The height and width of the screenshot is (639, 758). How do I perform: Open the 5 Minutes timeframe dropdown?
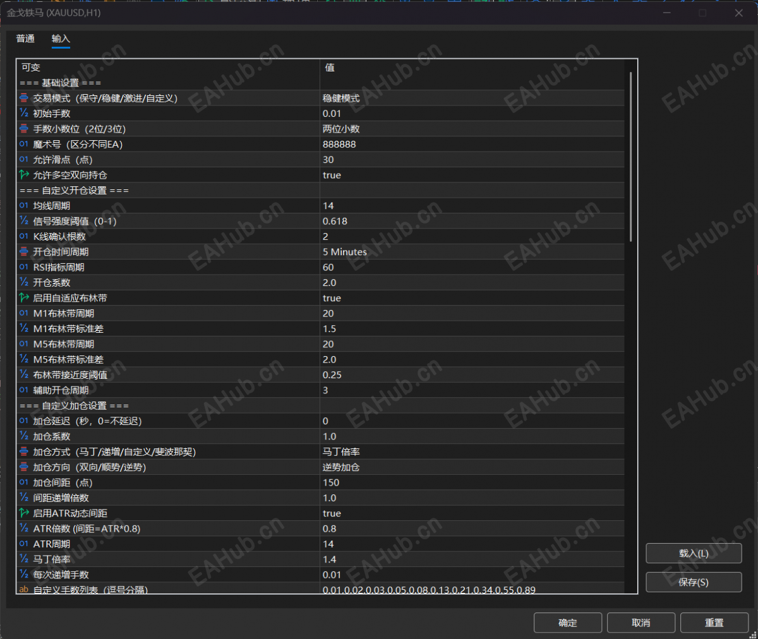[472, 252]
